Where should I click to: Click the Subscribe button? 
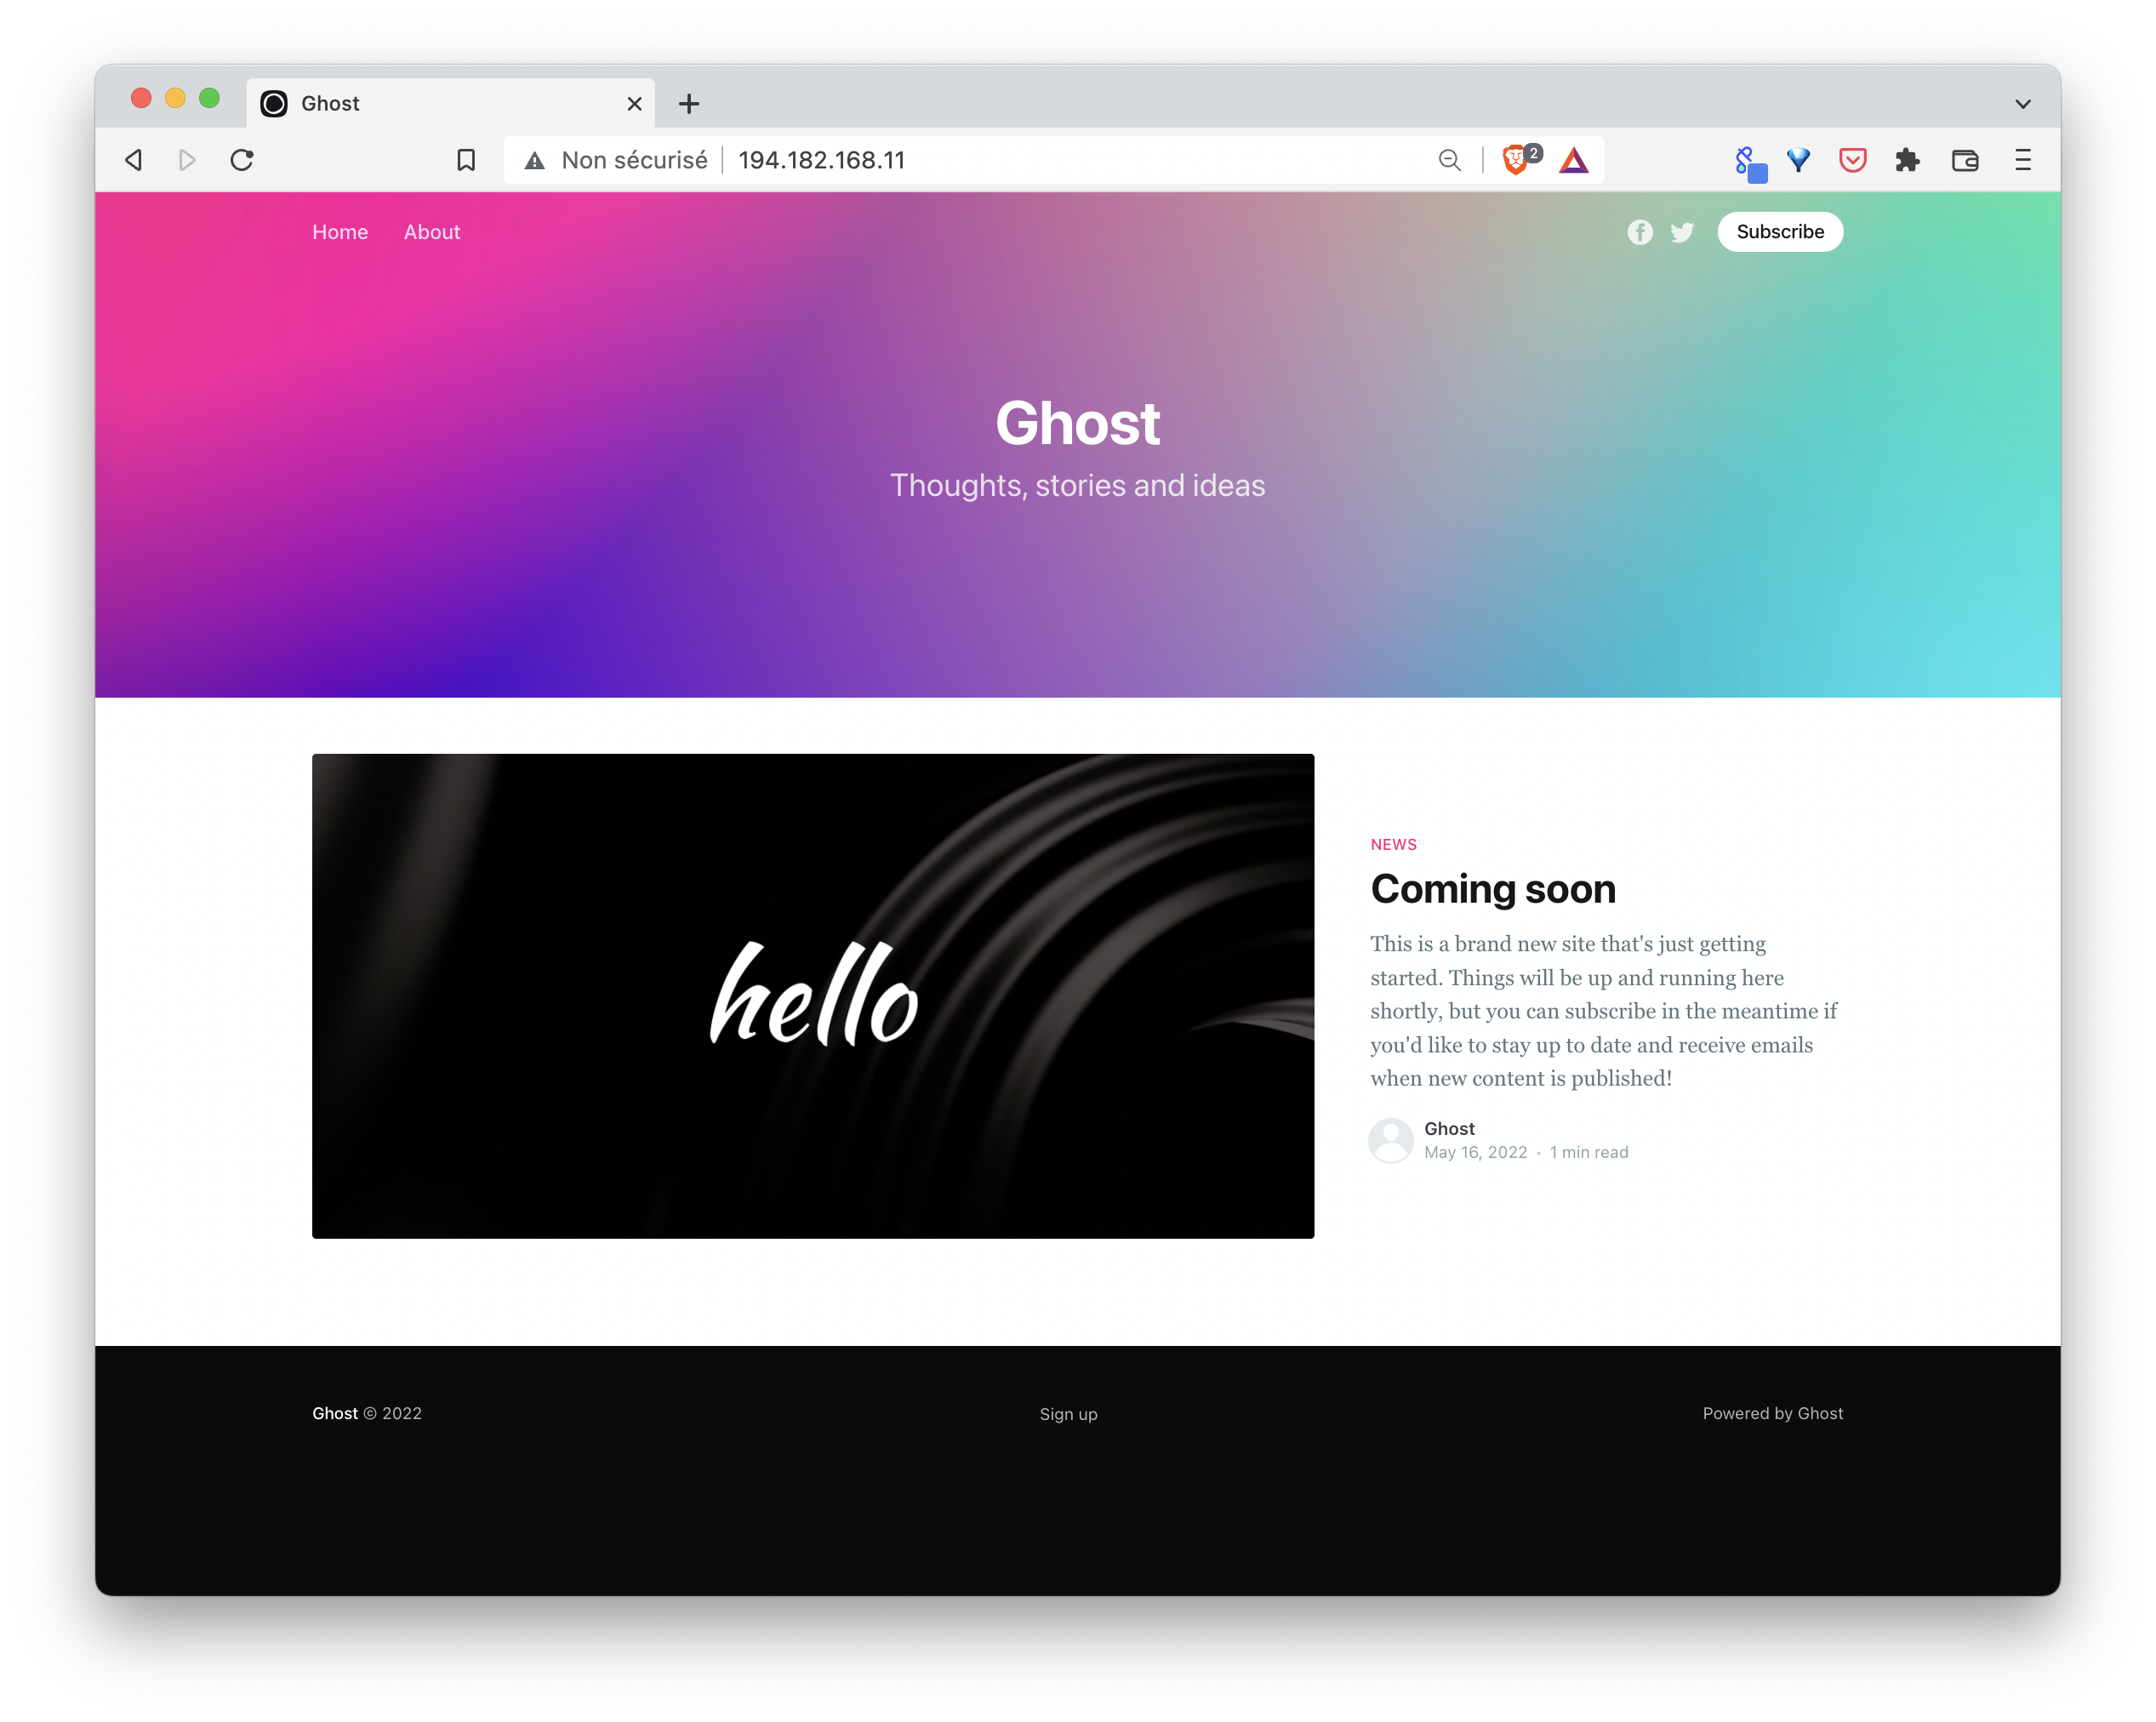click(1778, 231)
